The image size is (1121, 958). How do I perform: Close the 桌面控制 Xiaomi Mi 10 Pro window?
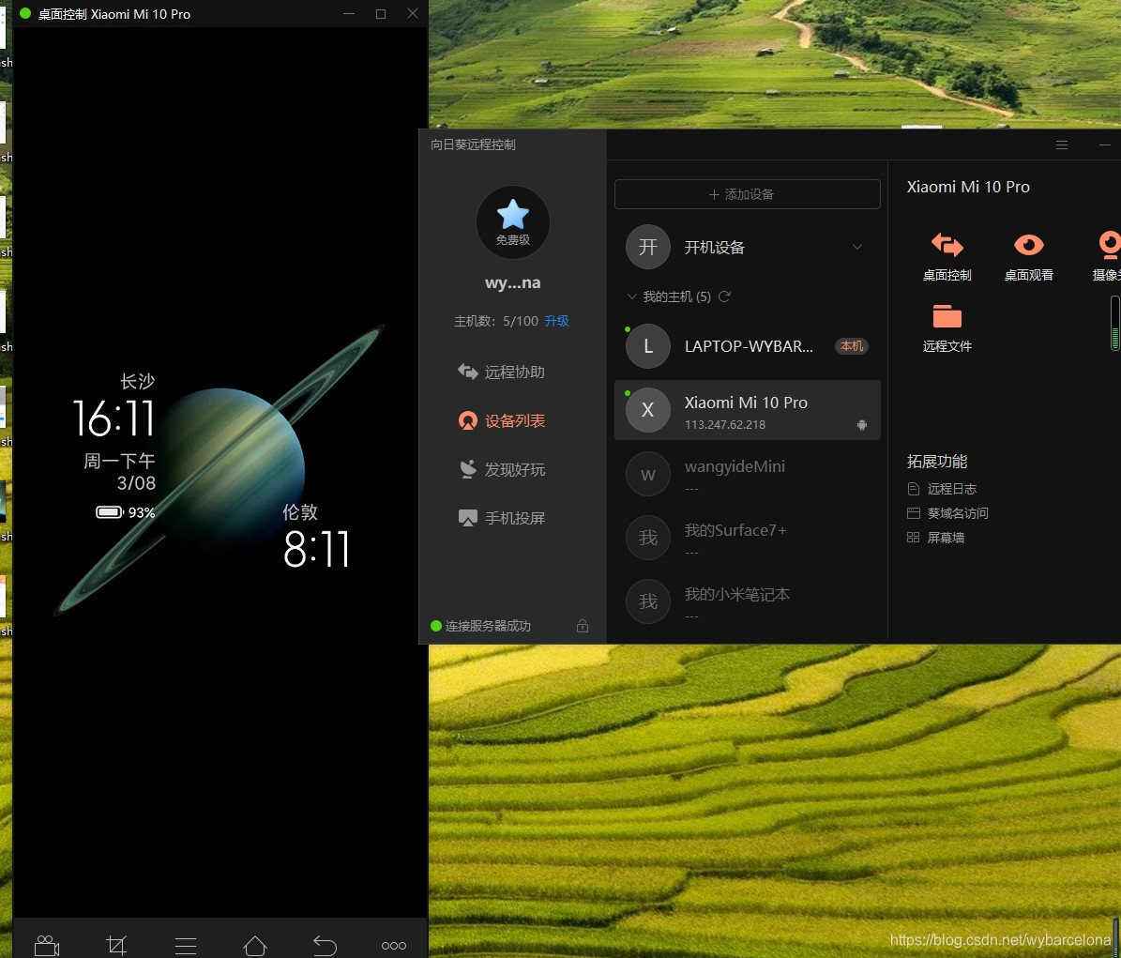pos(413,13)
